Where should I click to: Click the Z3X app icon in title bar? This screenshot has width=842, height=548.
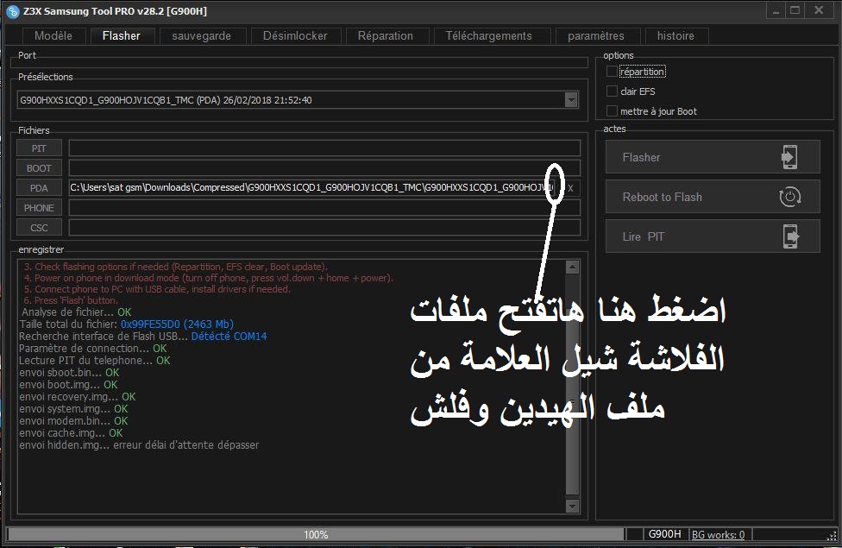[x=12, y=11]
